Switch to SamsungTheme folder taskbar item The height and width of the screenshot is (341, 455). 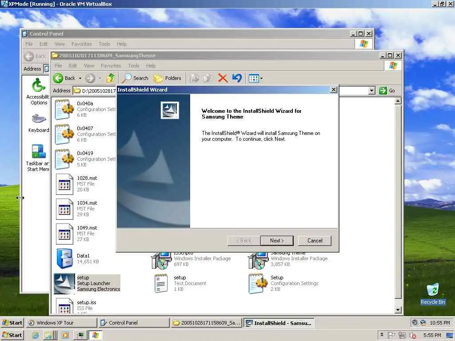pos(206,323)
